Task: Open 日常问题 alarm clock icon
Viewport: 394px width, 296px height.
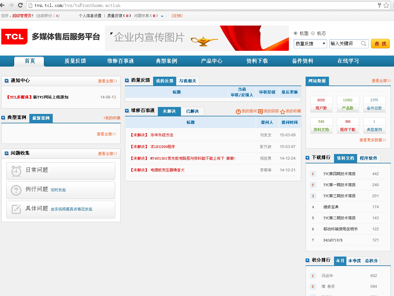Action: point(16,171)
